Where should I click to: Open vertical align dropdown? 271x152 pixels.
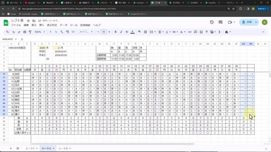click(168, 32)
